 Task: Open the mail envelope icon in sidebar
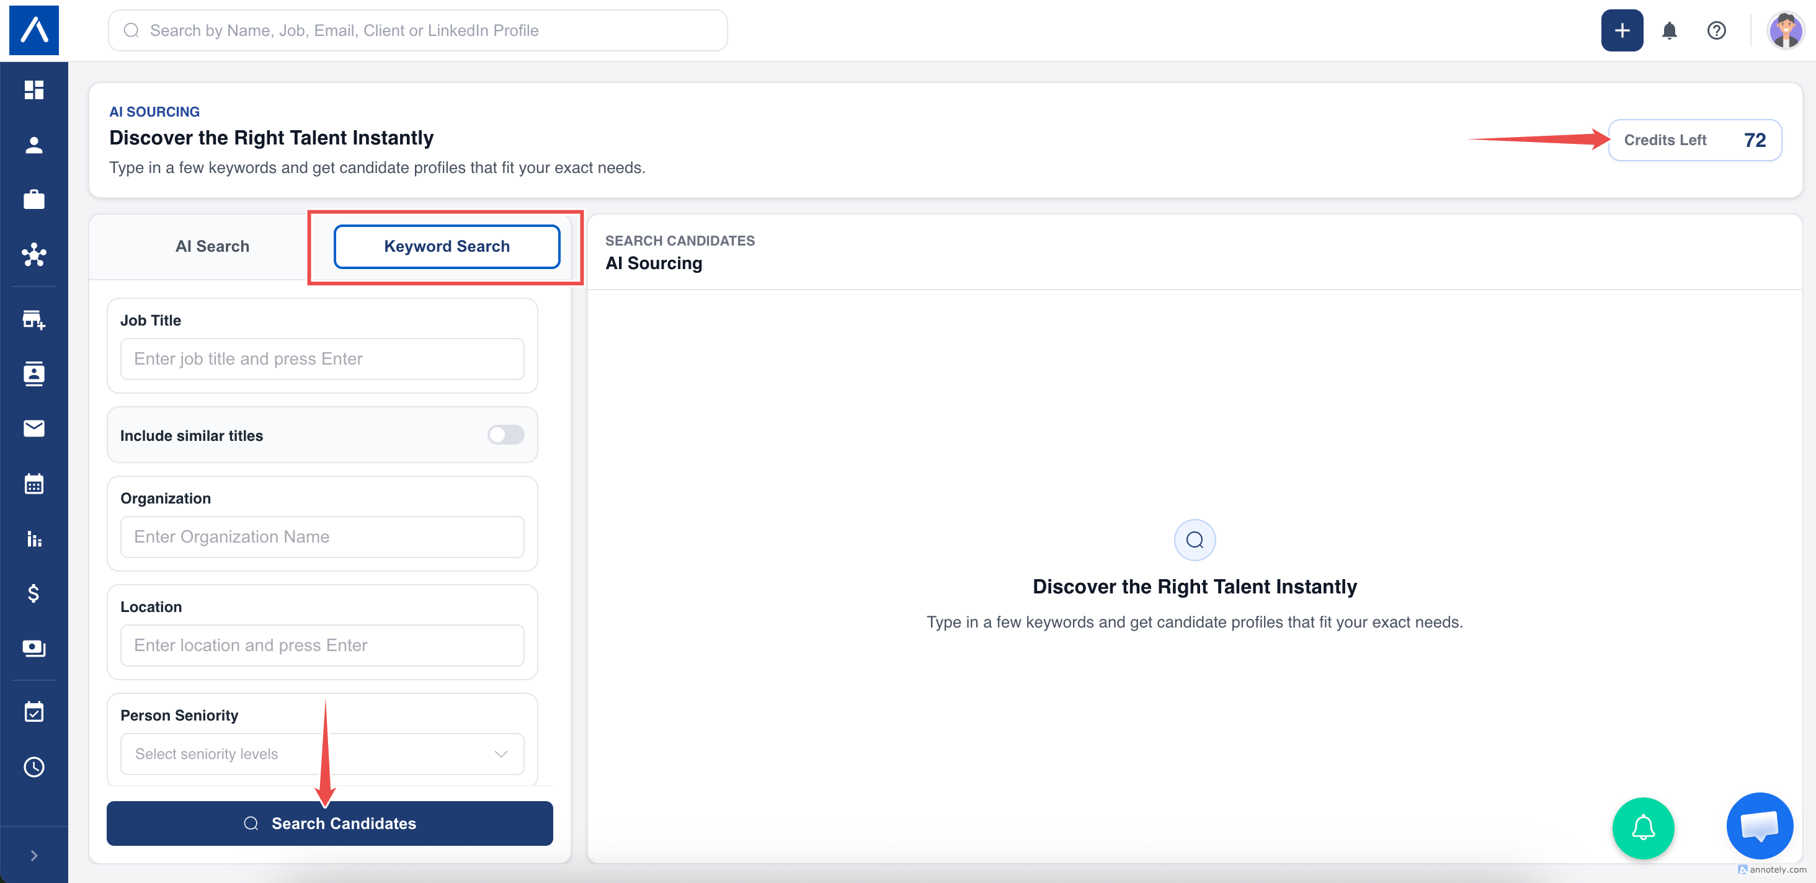pos(34,428)
